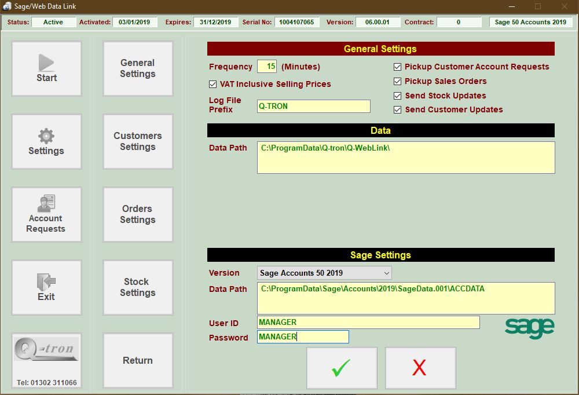Close the Sage/Web Data Link window

coord(565,6)
